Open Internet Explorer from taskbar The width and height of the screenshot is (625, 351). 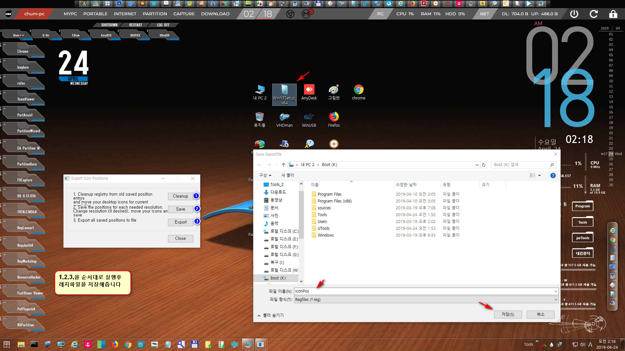click(x=75, y=344)
